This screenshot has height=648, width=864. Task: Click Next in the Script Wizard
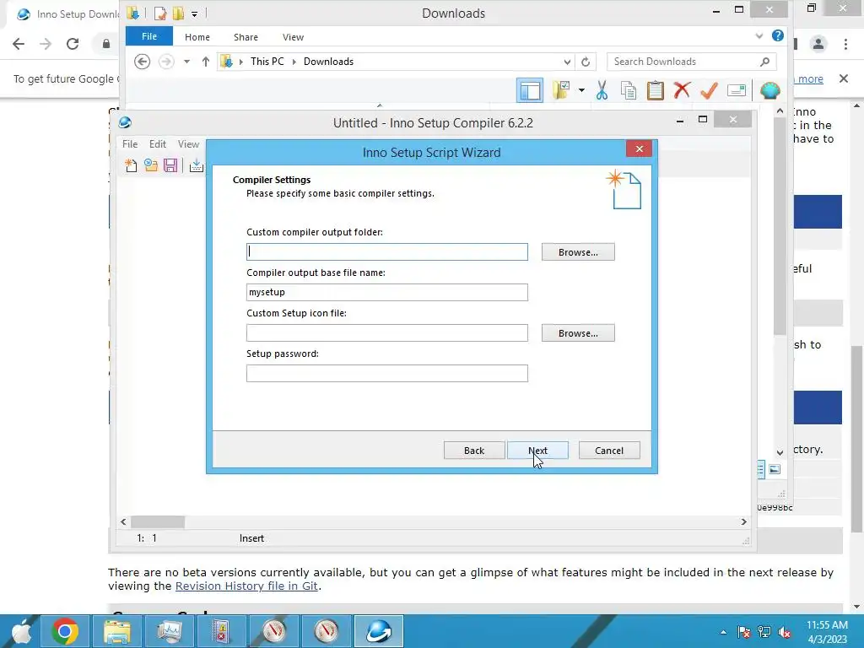537,451
